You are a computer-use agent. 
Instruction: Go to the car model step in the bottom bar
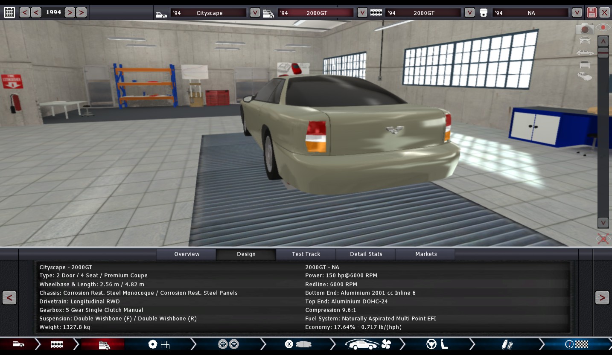click(x=18, y=344)
